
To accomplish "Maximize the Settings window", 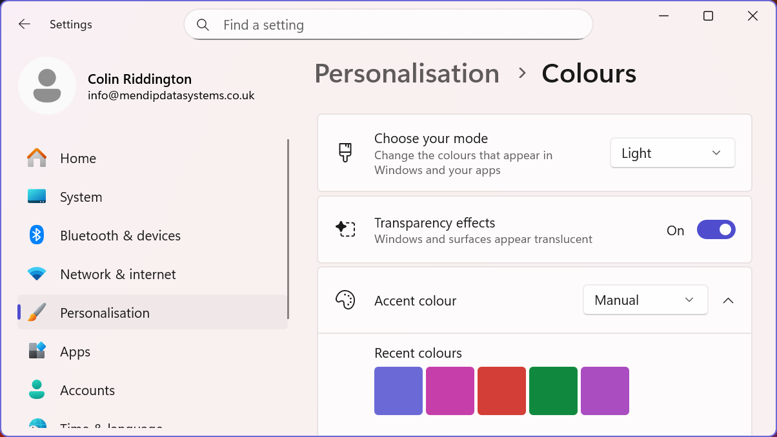I will 708,16.
